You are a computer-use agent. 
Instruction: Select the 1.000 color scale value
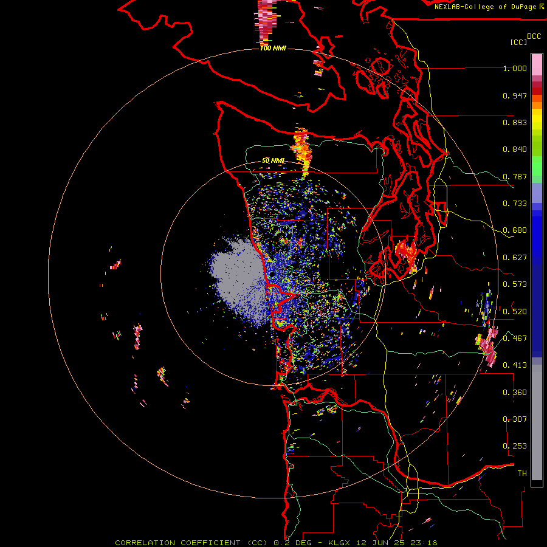pos(515,68)
